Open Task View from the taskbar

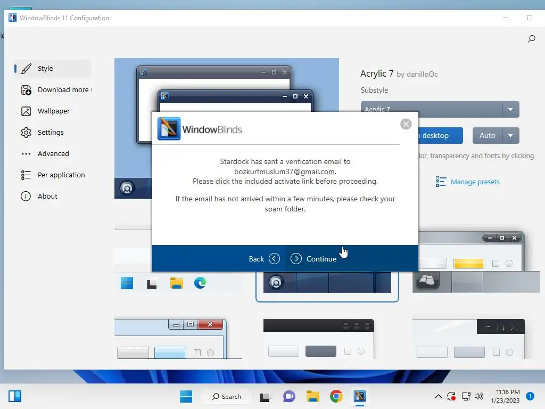[265, 396]
